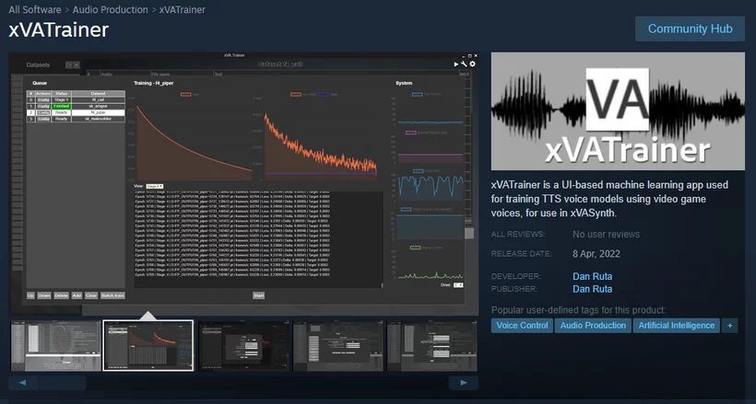Click the xVATrainer breadcrumb link
The image size is (756, 404).
click(183, 9)
